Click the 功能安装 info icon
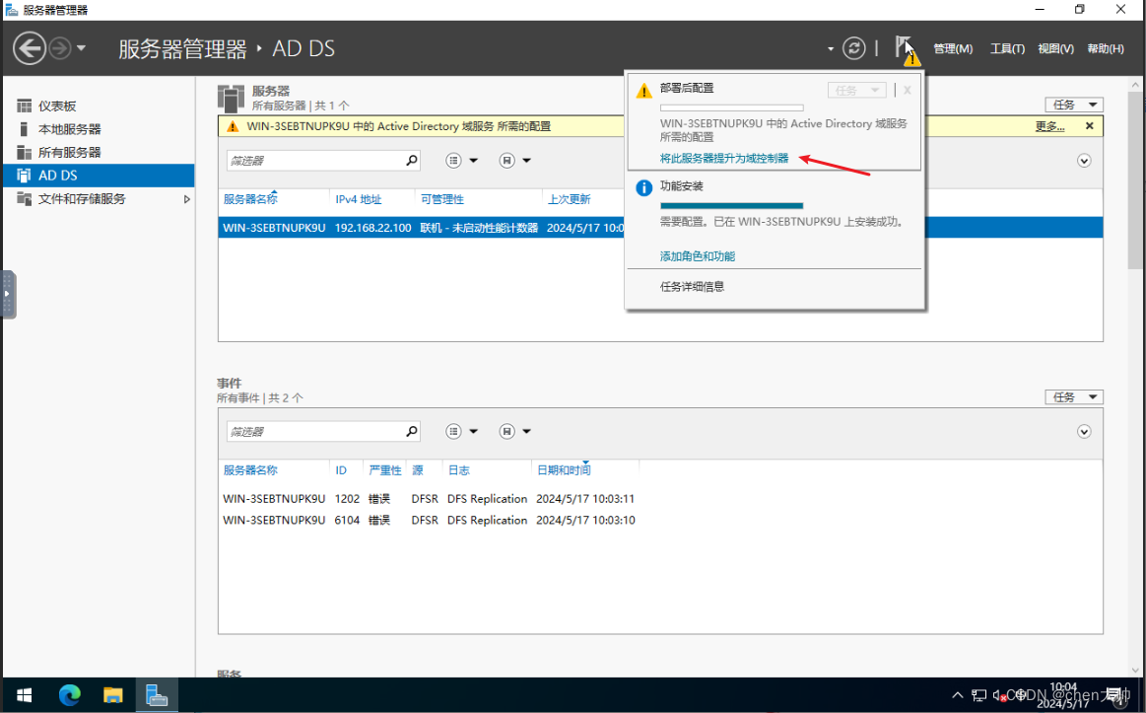Screen dimensions: 1146x713 click(x=643, y=188)
